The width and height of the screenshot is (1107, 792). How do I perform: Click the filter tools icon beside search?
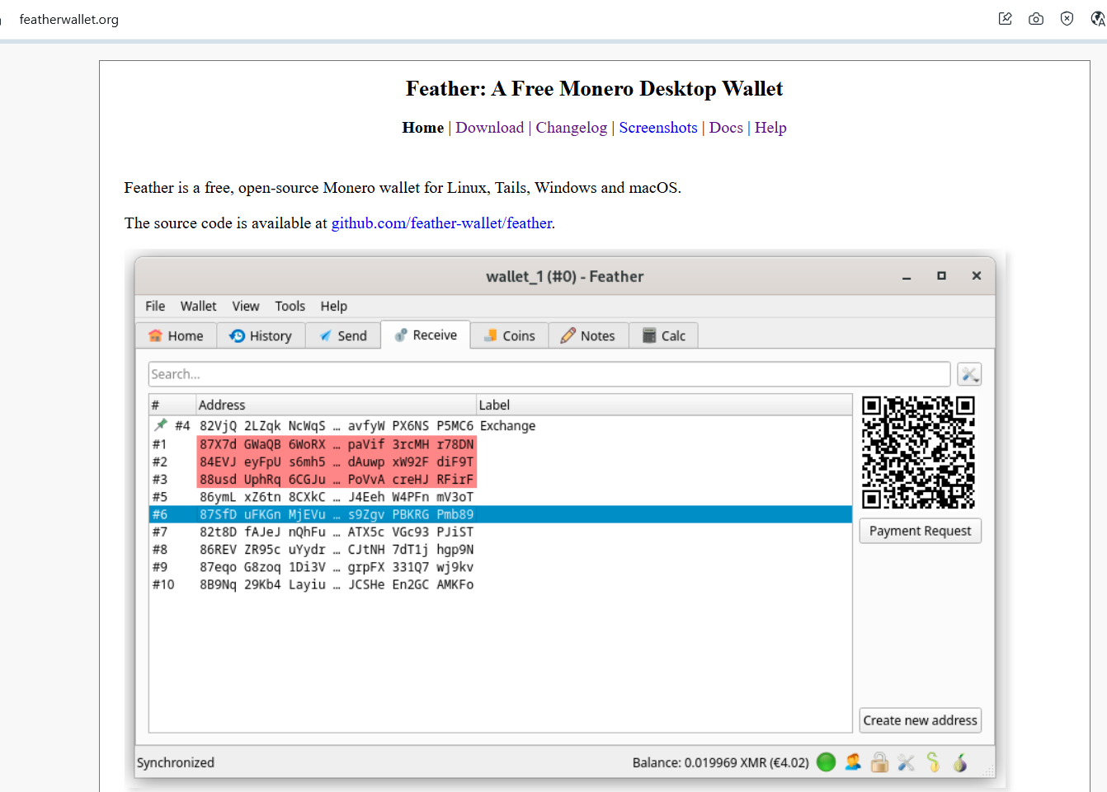coord(969,374)
